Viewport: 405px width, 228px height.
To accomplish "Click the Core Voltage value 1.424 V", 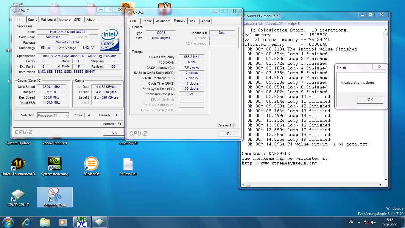I will point(88,47).
